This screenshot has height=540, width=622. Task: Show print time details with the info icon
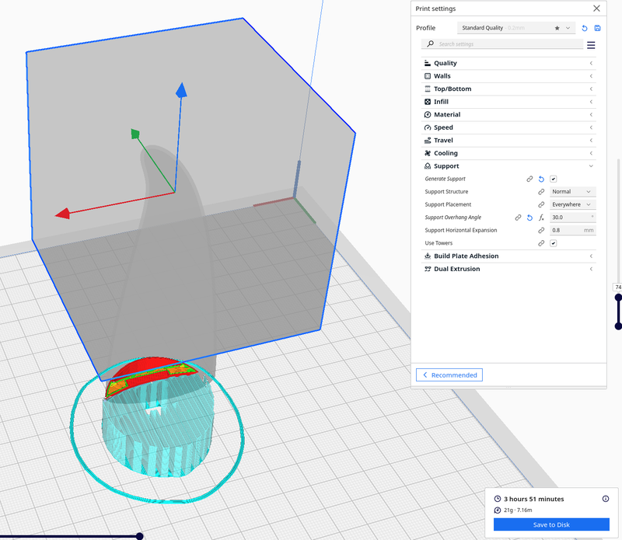click(605, 499)
